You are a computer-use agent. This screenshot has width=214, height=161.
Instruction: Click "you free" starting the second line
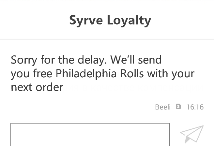tap(32, 74)
